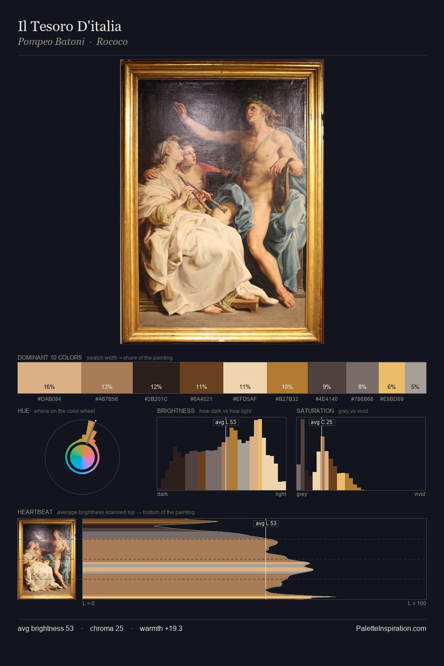Select the grey swatch above #786B68

point(362,378)
